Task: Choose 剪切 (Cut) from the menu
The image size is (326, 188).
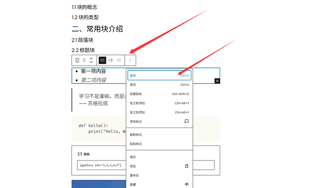Action: point(160,85)
